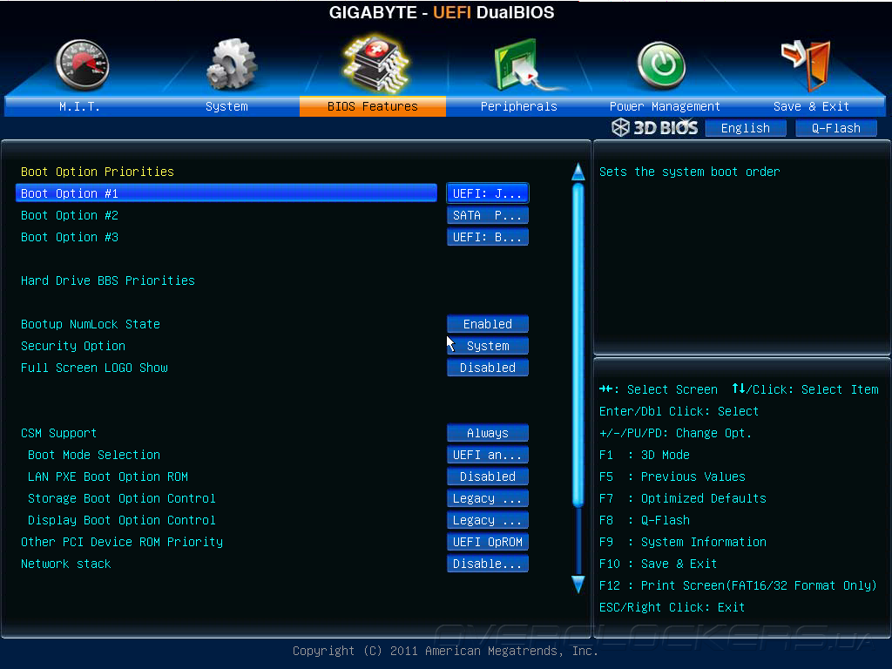This screenshot has width=892, height=669.
Task: Open the Power Management tab
Action: [665, 106]
